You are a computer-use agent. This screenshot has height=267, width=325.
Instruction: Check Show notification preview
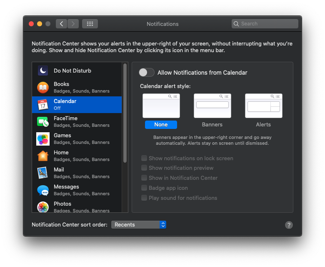click(x=144, y=168)
